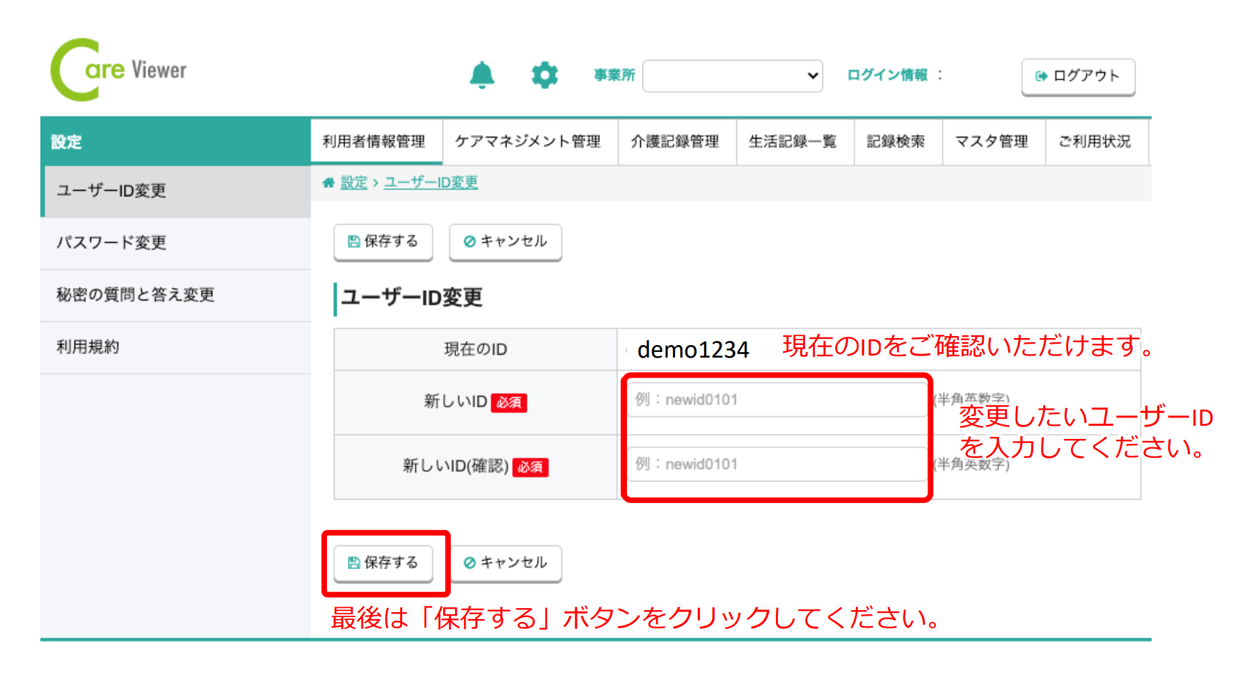Image resolution: width=1240 pixels, height=679 pixels.
Task: Switch to the ケアマネジメント管理 tab
Action: (x=527, y=142)
